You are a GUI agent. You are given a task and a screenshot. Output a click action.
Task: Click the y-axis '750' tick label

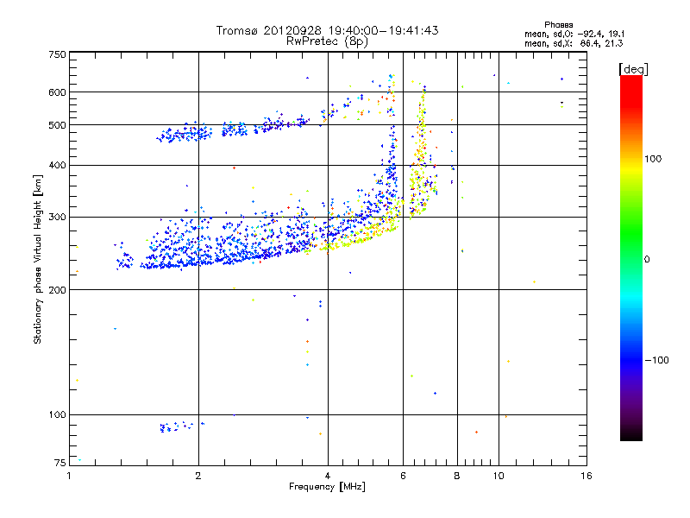coord(57,54)
